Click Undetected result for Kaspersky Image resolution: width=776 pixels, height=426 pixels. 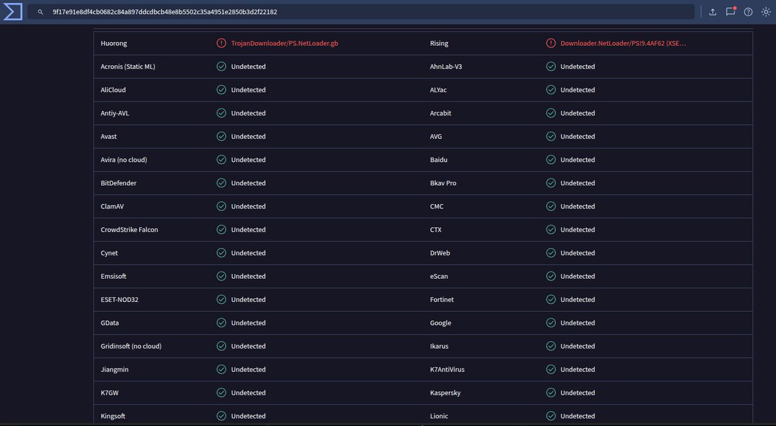coord(577,392)
